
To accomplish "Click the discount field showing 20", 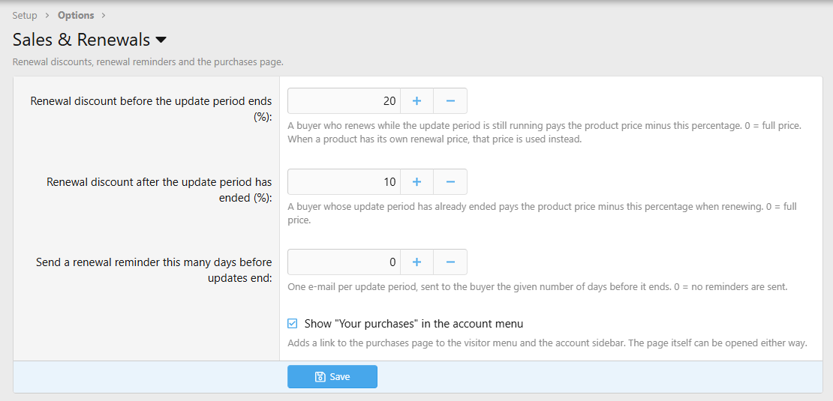I will (344, 100).
